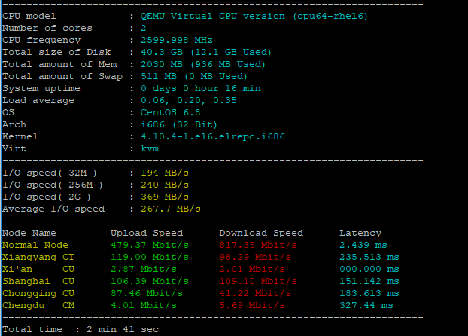
Task: Click the Shanghai CU download speed 109.10 Mbit/s
Action: click(x=255, y=281)
